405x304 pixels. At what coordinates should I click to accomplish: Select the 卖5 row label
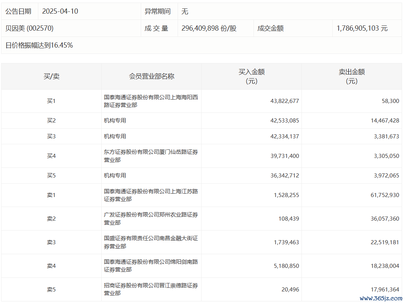51,290
